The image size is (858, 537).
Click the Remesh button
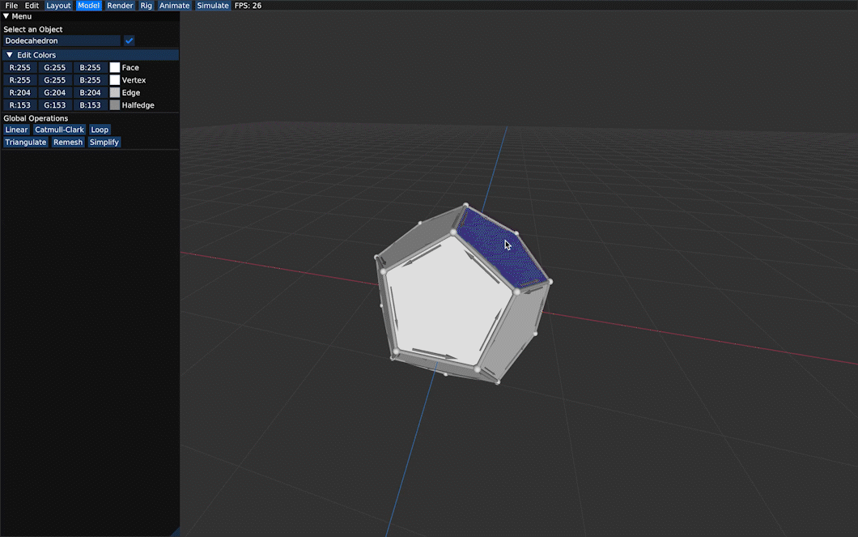[68, 143]
